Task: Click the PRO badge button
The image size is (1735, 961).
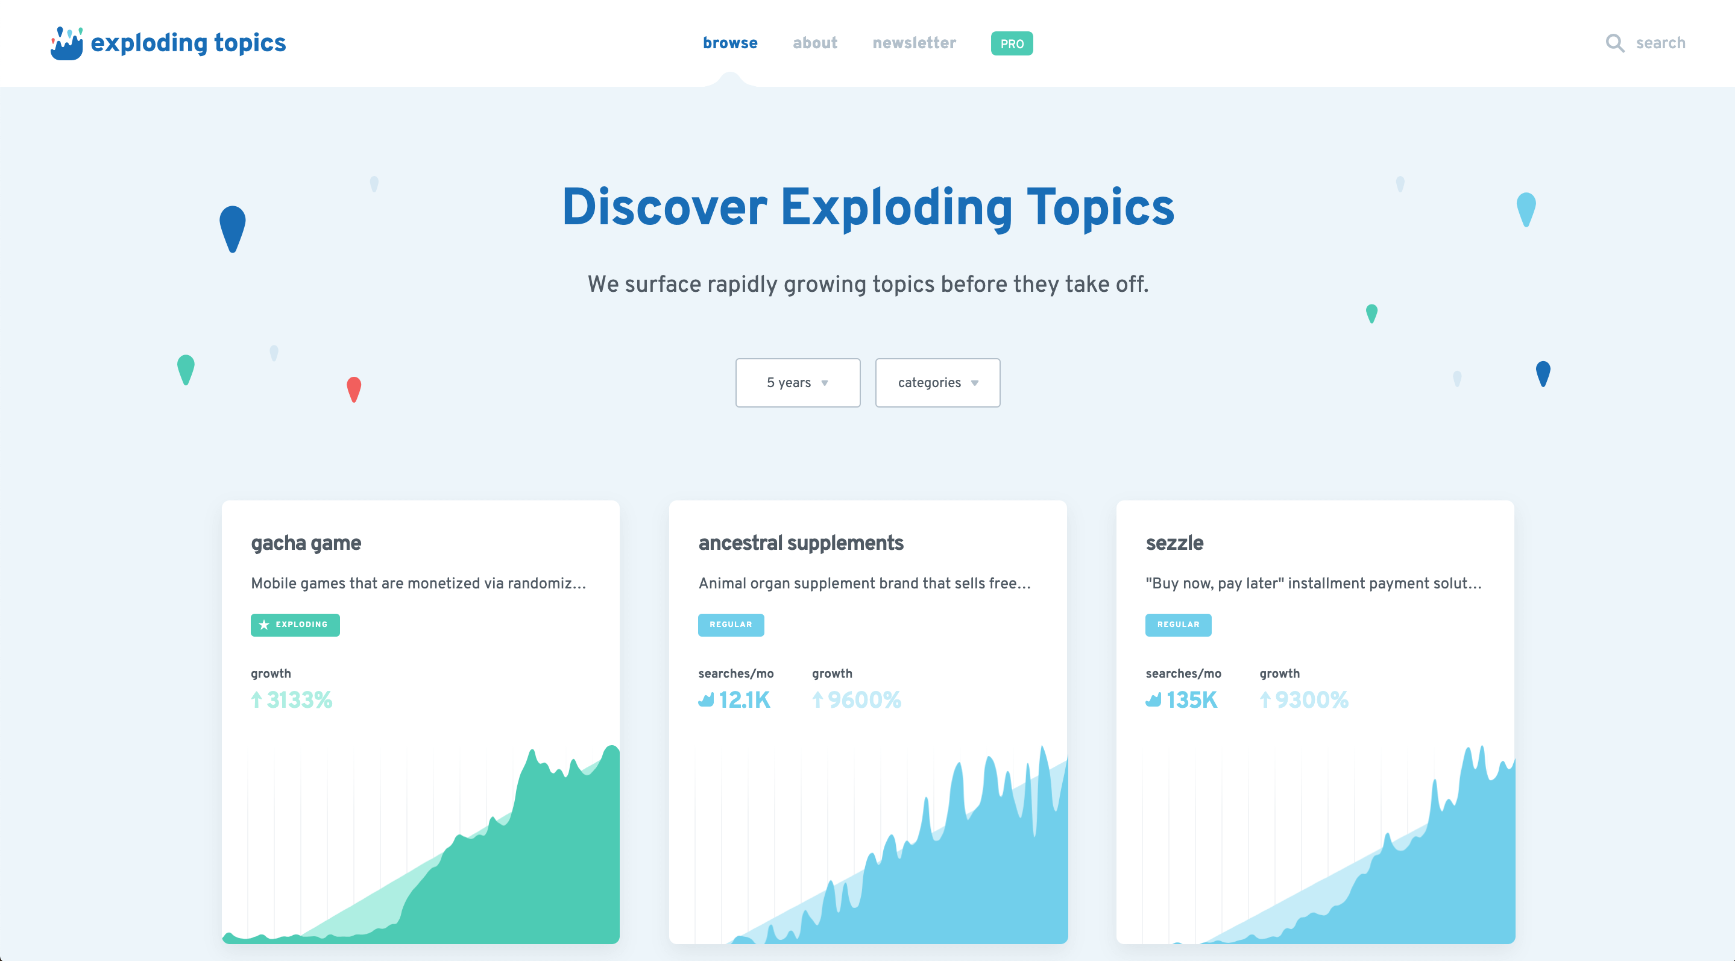Action: point(1012,44)
